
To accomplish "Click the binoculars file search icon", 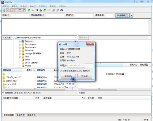I will click(x=62, y=10).
